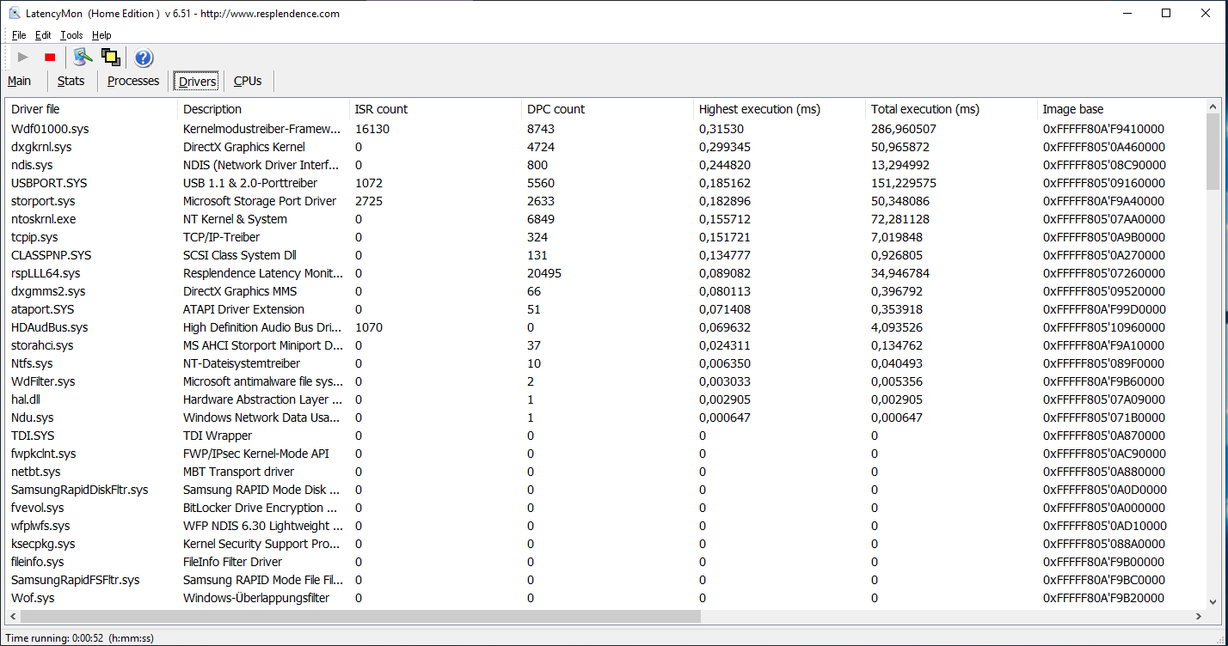The image size is (1228, 646).
Task: Select the fwpkclnt.sys driver row
Action: pos(605,454)
